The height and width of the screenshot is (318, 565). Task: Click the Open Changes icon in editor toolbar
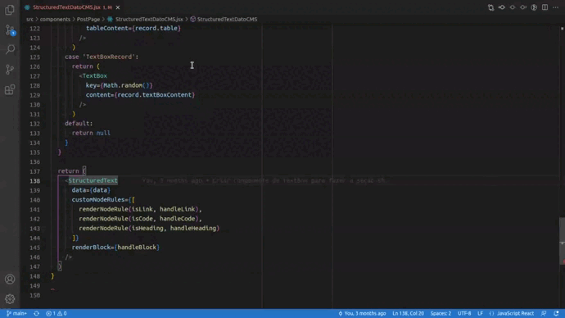coord(490,7)
